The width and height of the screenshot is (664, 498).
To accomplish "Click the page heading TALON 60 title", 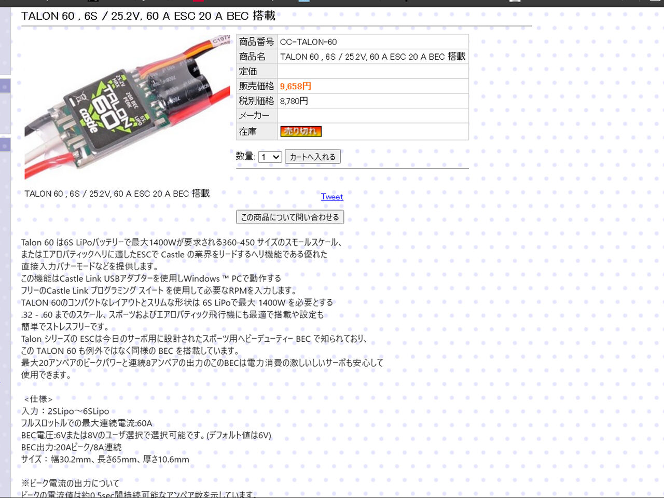I will (x=148, y=16).
